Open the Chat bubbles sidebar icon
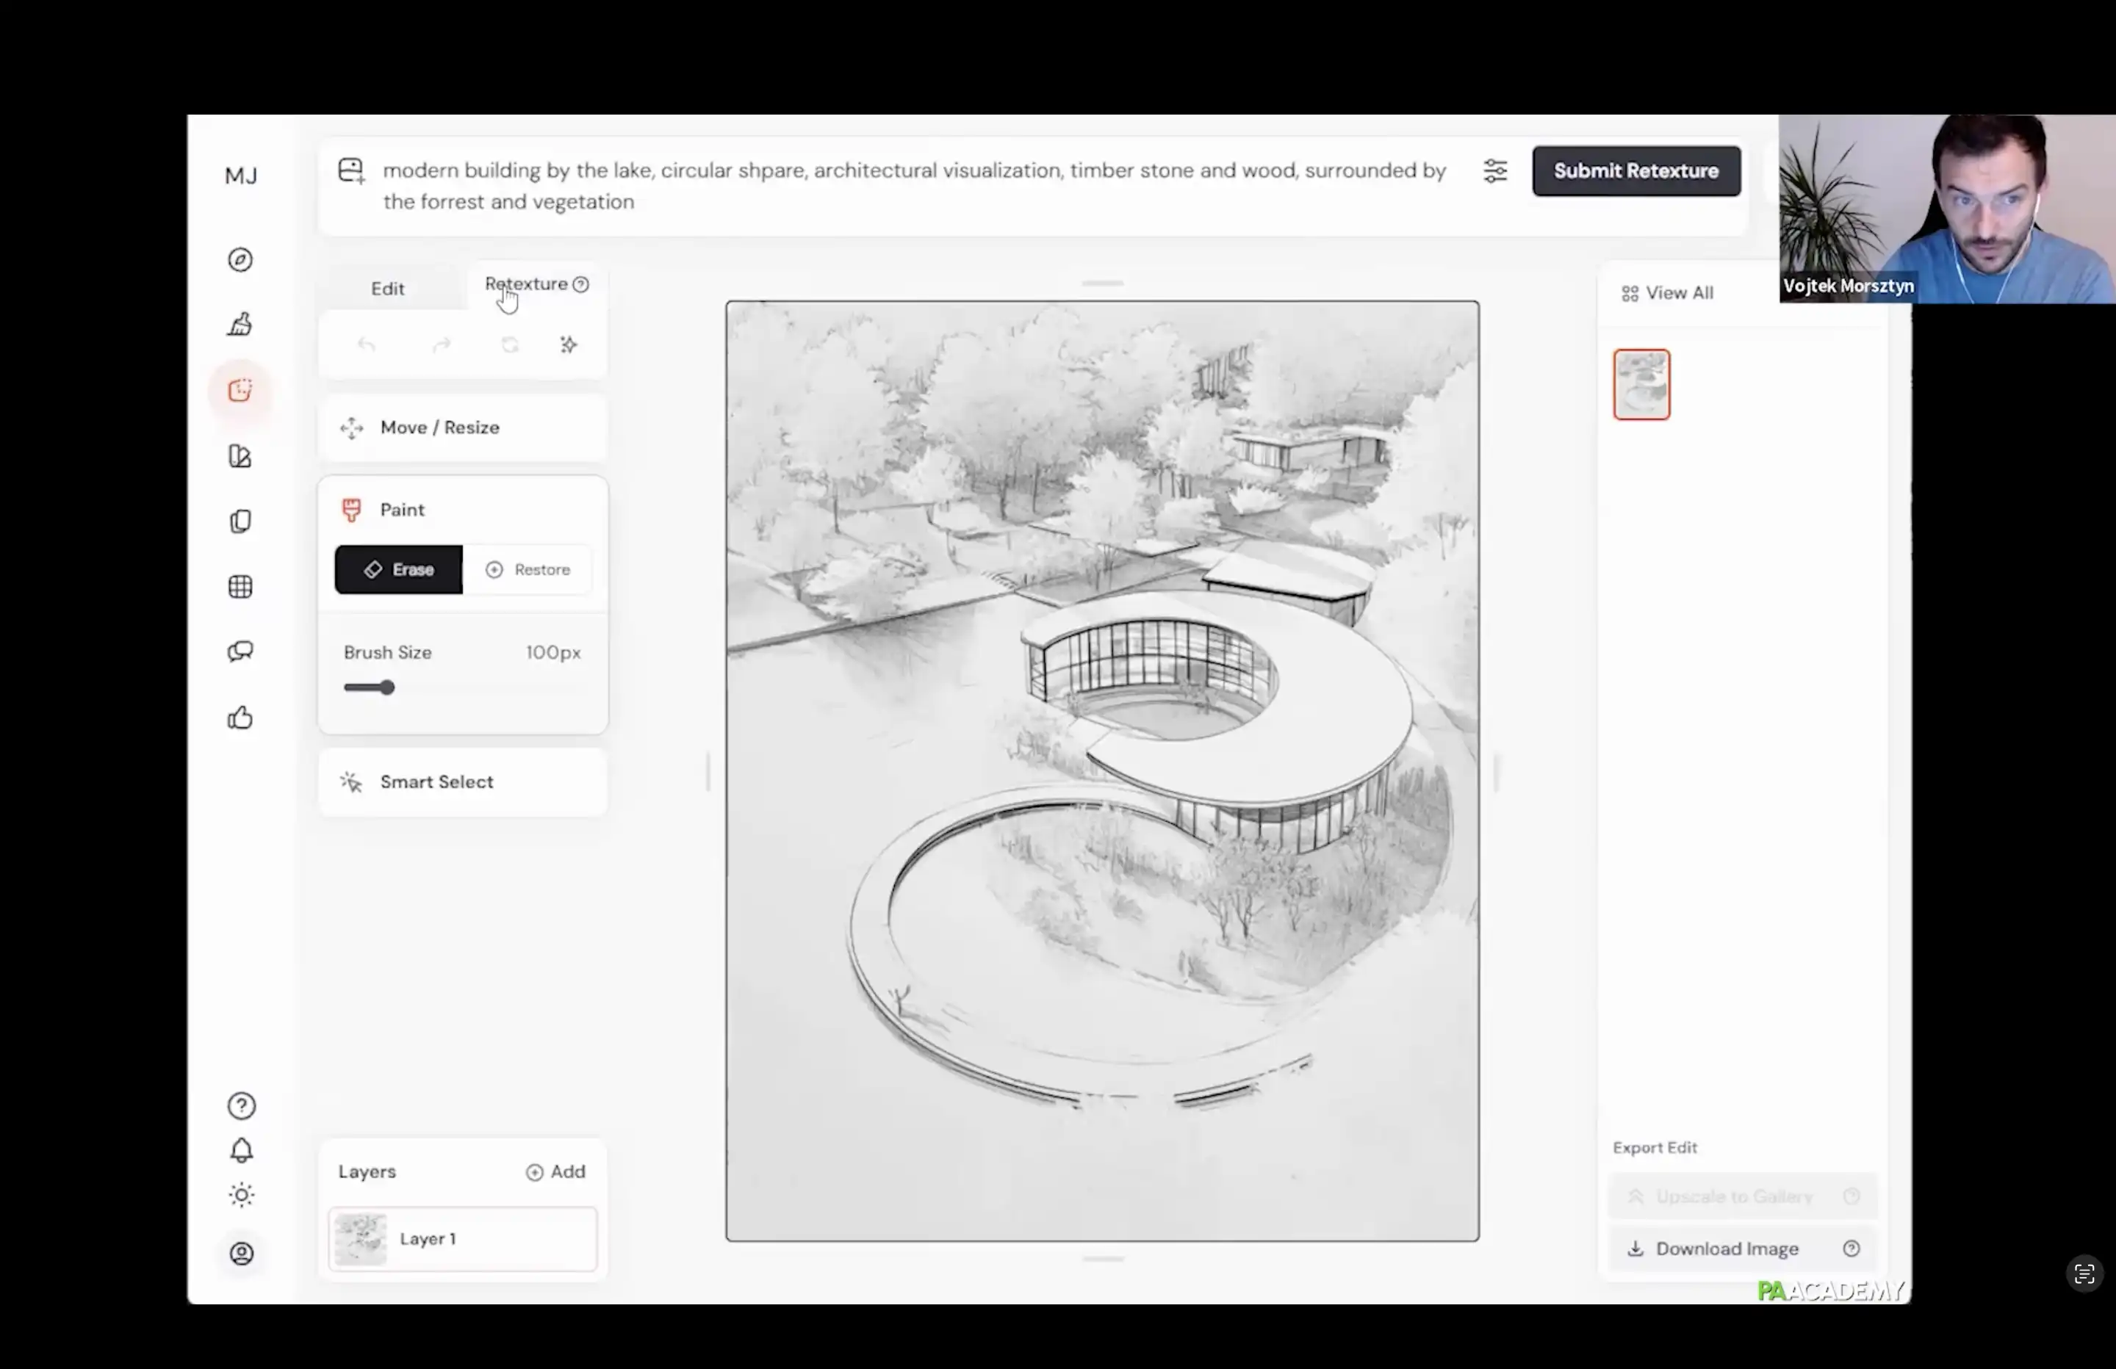Screen dimensions: 2116x1369 pos(240,651)
